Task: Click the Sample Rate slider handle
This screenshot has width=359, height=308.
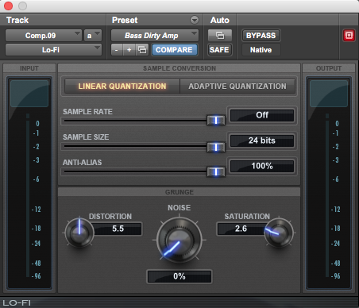Action: point(216,121)
